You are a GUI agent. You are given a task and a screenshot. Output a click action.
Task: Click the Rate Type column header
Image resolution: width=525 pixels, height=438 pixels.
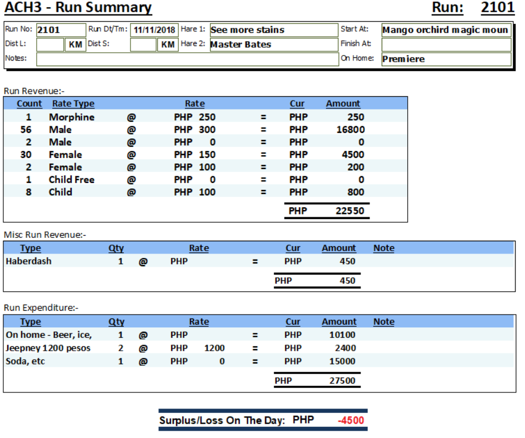point(73,103)
